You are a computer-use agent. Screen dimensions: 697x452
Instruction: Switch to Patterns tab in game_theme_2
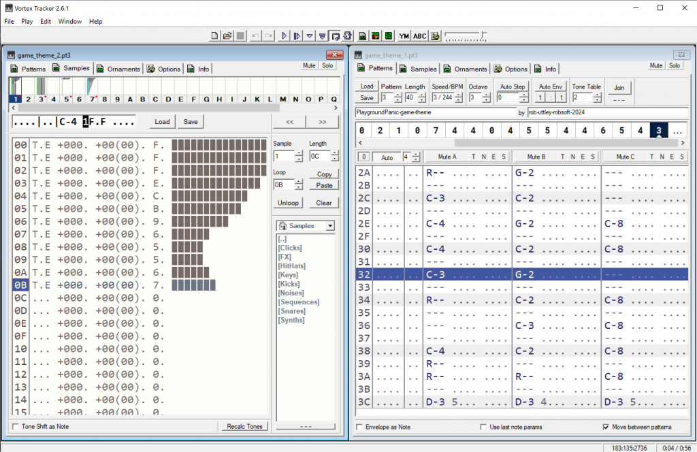[x=29, y=69]
